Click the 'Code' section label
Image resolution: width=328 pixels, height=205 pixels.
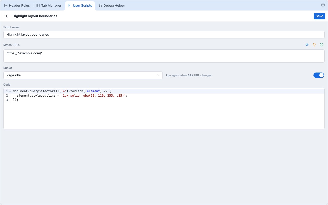pos(7,85)
